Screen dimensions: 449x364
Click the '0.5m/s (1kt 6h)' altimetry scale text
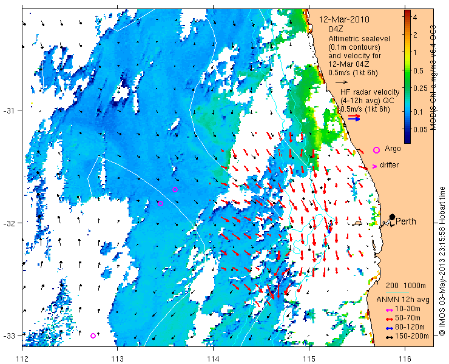[x=353, y=73]
